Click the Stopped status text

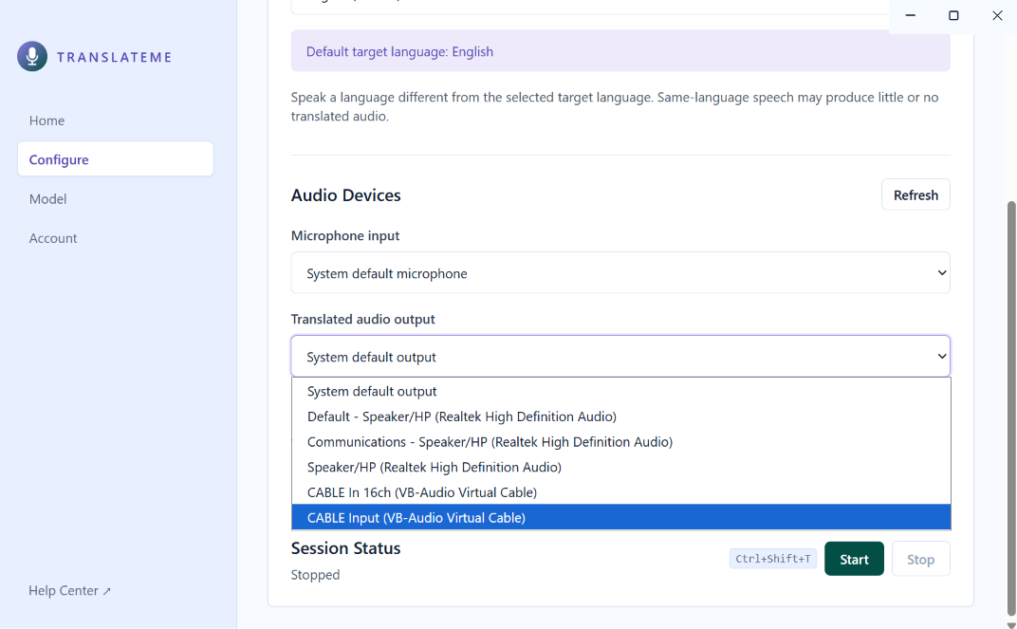coord(315,575)
